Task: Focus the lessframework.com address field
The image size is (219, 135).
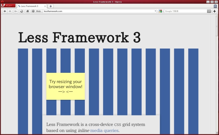Action: point(99,11)
